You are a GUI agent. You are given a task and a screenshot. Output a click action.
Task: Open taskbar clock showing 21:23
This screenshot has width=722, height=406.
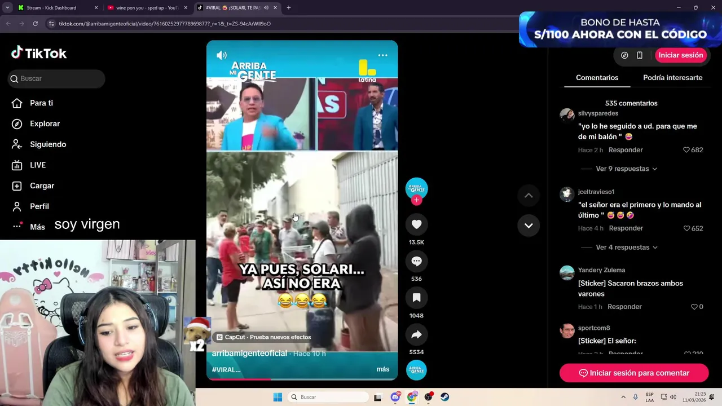click(694, 397)
